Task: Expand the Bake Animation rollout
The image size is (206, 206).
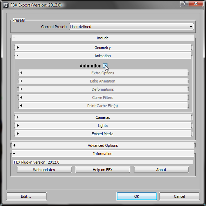Action: (x=103, y=81)
